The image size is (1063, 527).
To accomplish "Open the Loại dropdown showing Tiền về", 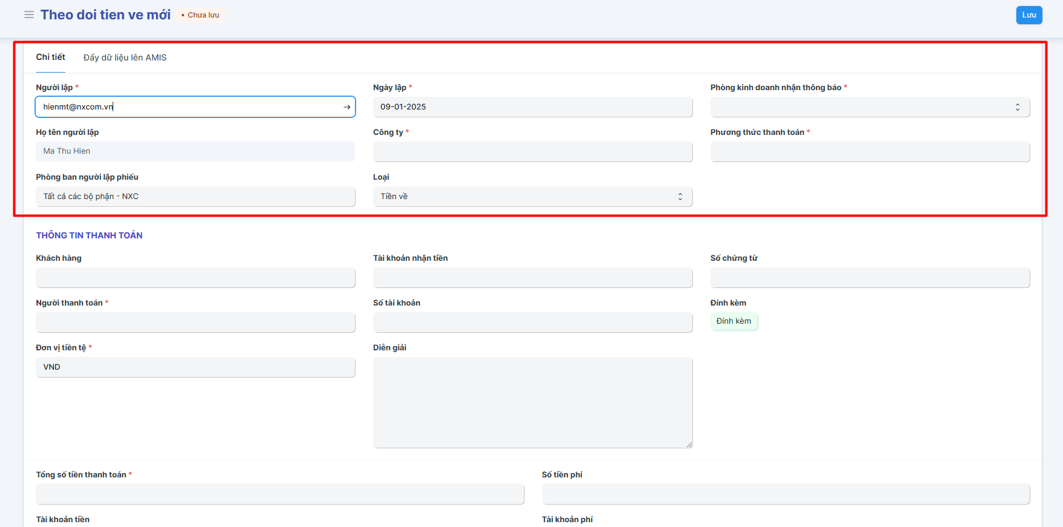I will coord(532,197).
